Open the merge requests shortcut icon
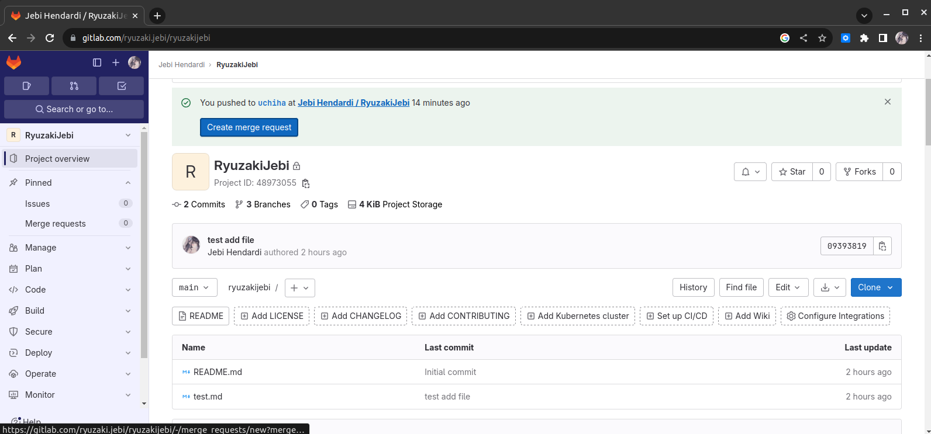Screen dimensions: 931x434 [x=74, y=86]
